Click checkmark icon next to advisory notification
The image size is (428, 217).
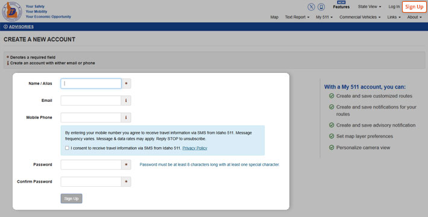point(332,125)
